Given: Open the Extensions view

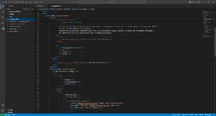Looking at the screenshot, I should (3, 28).
